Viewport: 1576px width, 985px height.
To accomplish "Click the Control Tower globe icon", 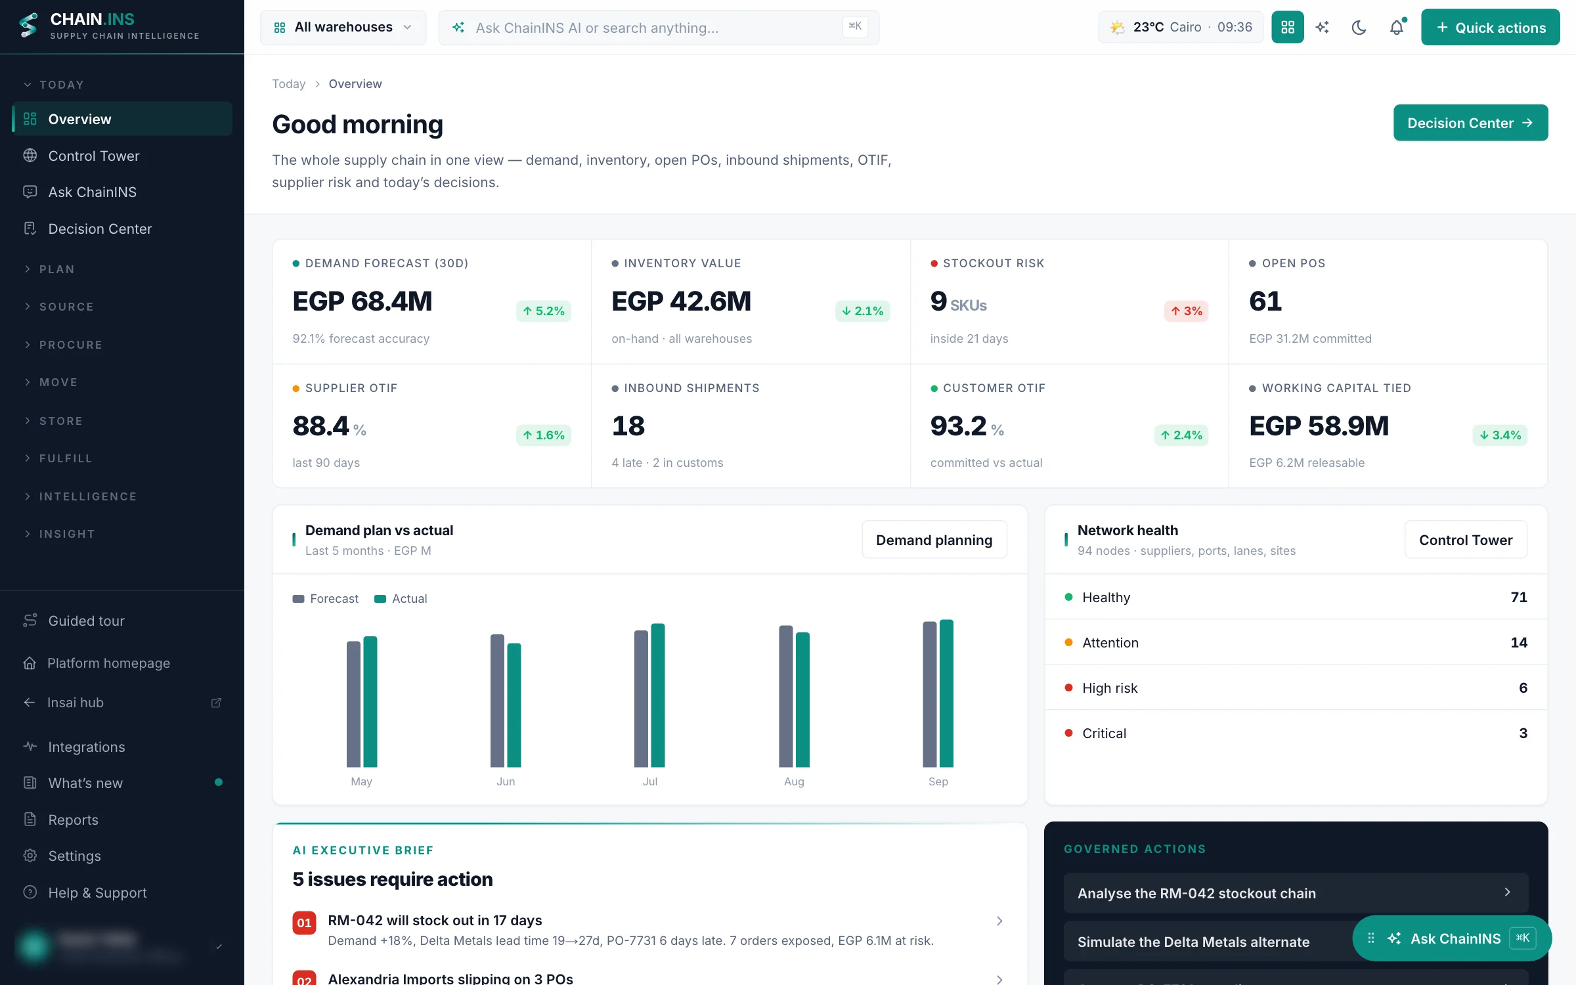I will coord(30,156).
